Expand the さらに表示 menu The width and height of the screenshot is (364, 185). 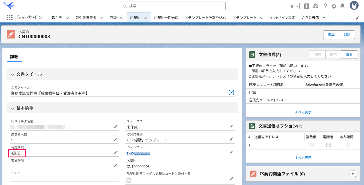(x=314, y=18)
